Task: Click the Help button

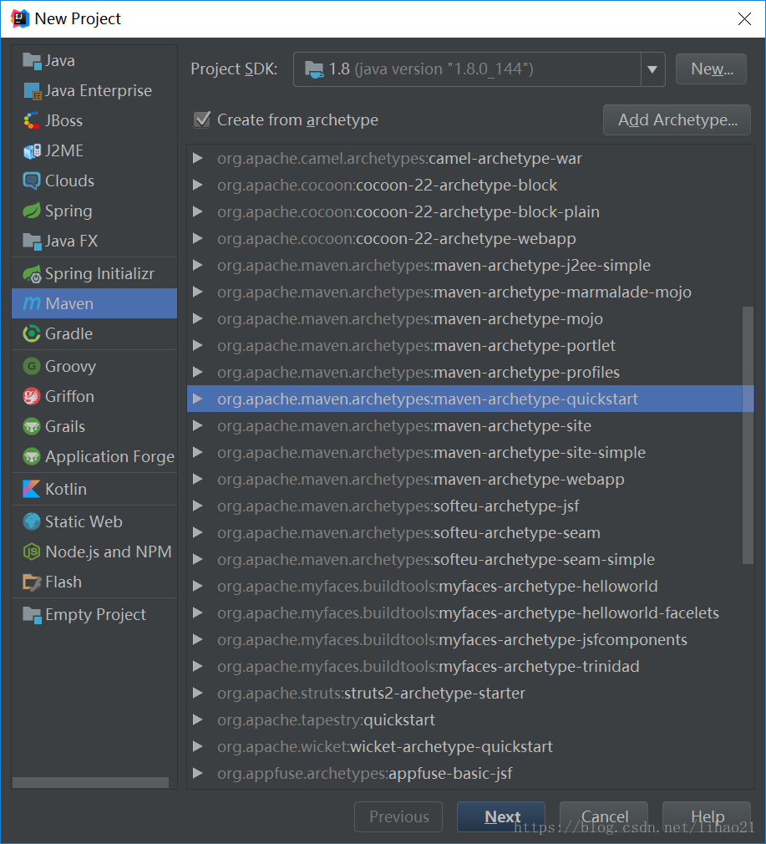Action: [707, 816]
